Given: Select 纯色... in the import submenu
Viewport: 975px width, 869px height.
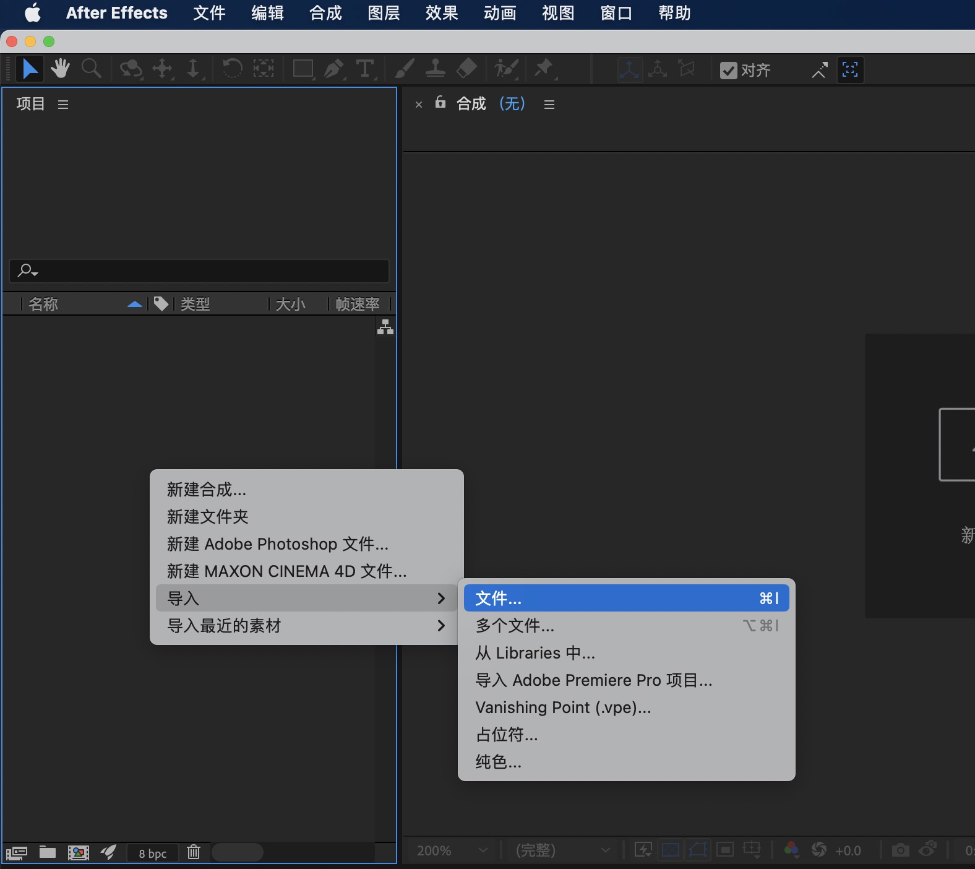Looking at the screenshot, I should [x=627, y=762].
